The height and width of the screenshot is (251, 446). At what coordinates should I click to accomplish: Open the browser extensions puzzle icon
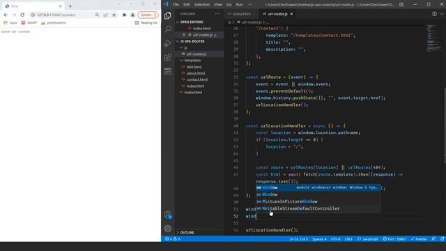(124, 15)
